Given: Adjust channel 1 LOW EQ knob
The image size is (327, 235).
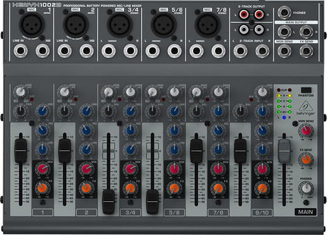Looking at the screenshot, I should 43,149.
